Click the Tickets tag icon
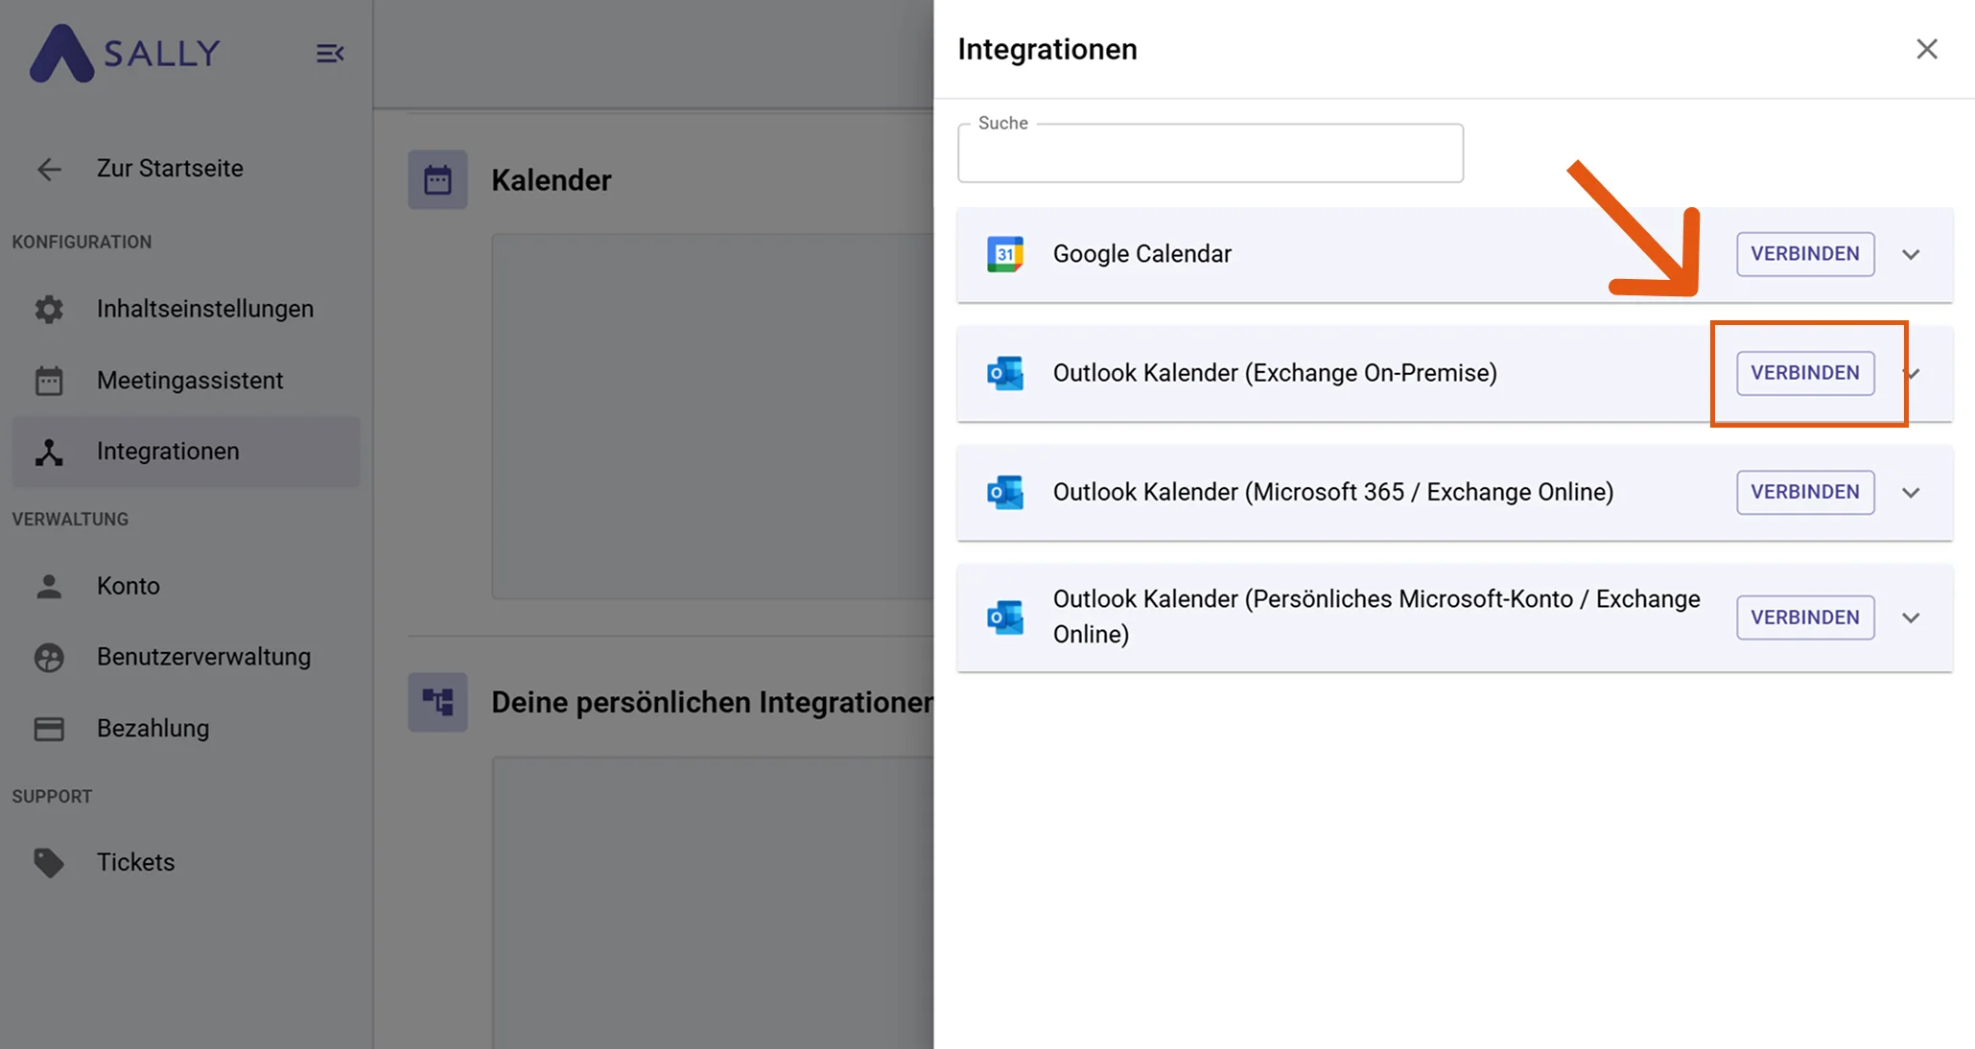The width and height of the screenshot is (1975, 1049). [49, 863]
